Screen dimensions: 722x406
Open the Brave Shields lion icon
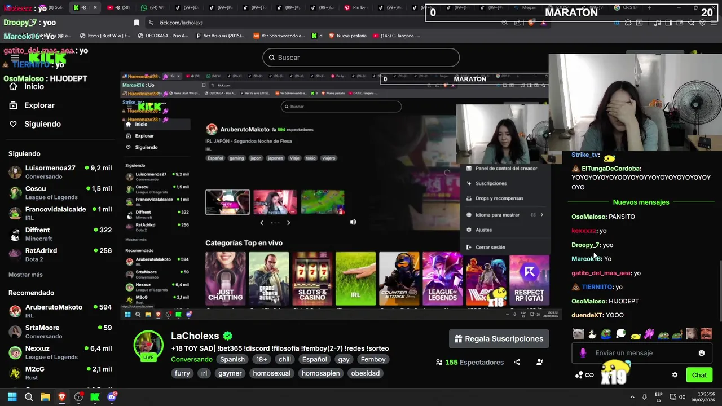point(531,23)
